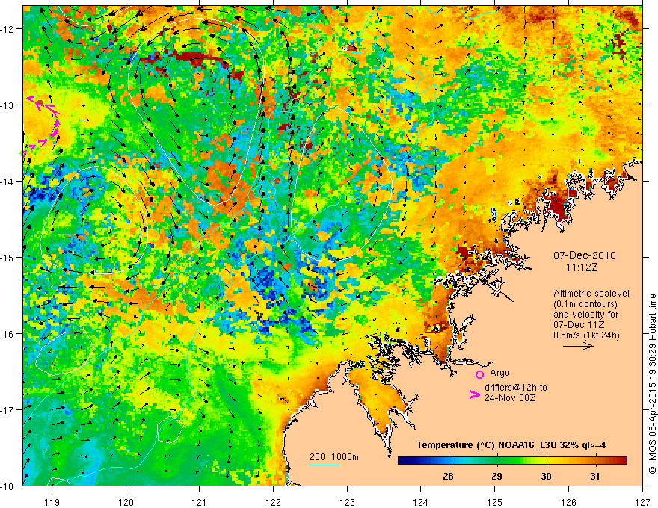Click the 'and velocity for' text
The height and width of the screenshot is (508, 658).
(585, 315)
